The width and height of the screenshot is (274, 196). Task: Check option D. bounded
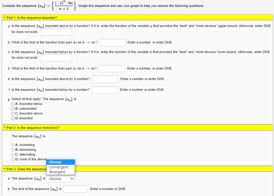13,118
